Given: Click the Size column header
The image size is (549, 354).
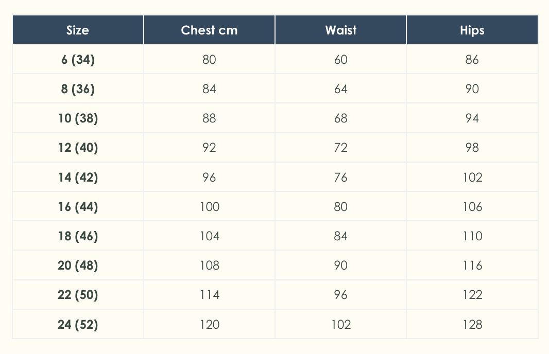Looking at the screenshot, I should coord(78,30).
